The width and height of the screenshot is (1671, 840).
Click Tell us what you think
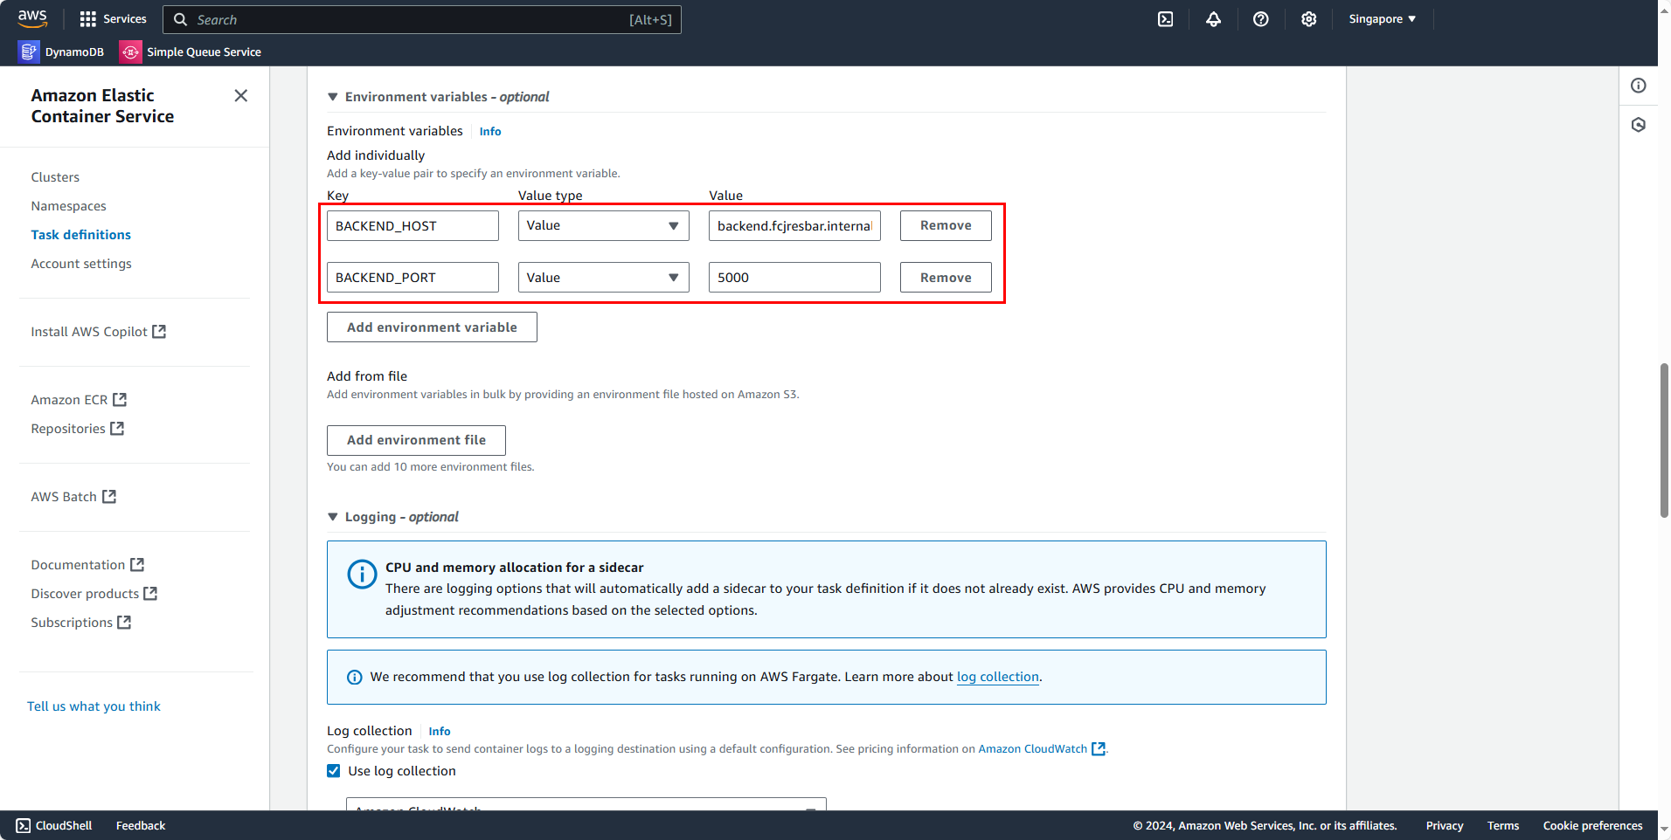point(94,706)
